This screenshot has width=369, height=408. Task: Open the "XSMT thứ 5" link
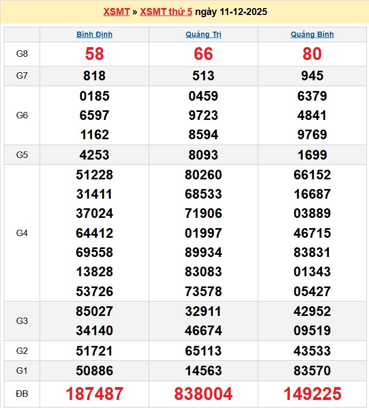point(166,12)
